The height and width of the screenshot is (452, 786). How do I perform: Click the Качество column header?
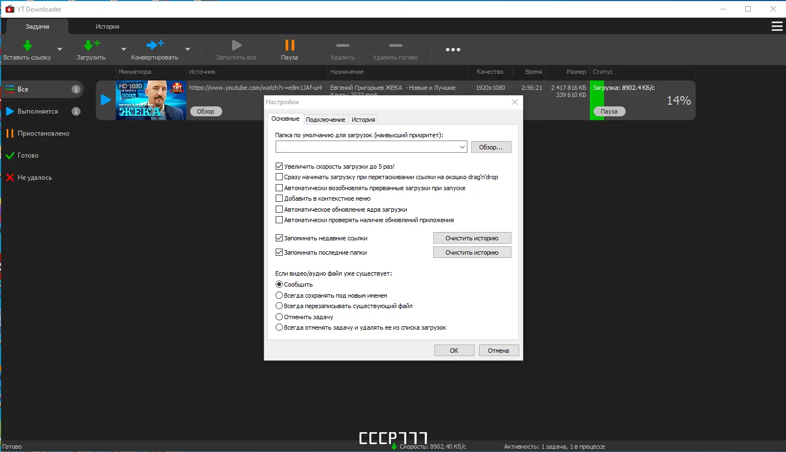(x=490, y=72)
